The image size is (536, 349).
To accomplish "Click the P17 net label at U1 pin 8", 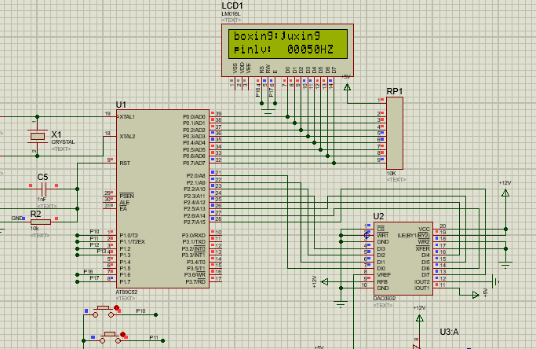I will (x=94, y=277).
